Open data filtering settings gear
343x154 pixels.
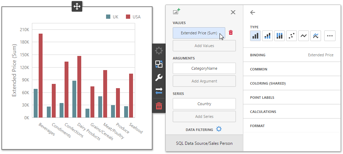pos(219,129)
